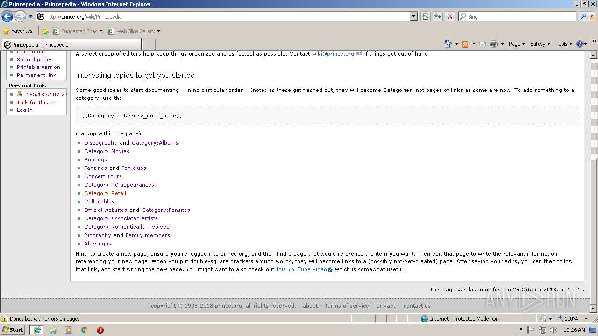598x336 pixels.
Task: Click the Windows Start button
Action: click(x=13, y=330)
